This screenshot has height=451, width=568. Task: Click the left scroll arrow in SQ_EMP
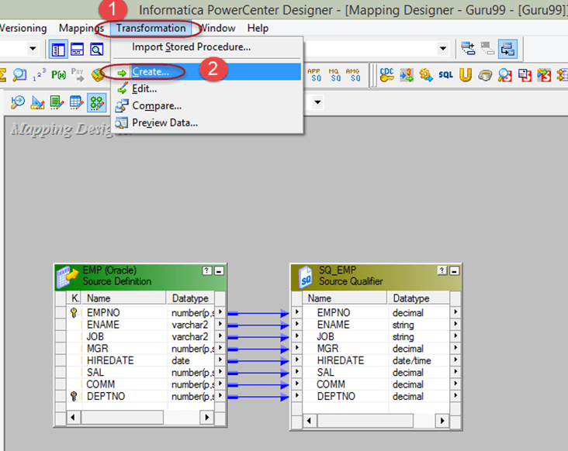[309, 421]
